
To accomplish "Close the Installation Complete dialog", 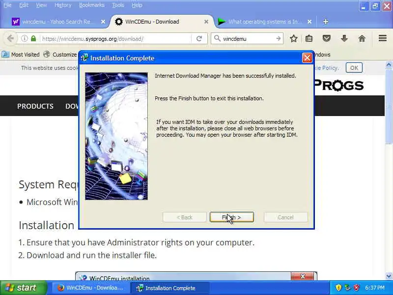I will pyautogui.click(x=307, y=58).
